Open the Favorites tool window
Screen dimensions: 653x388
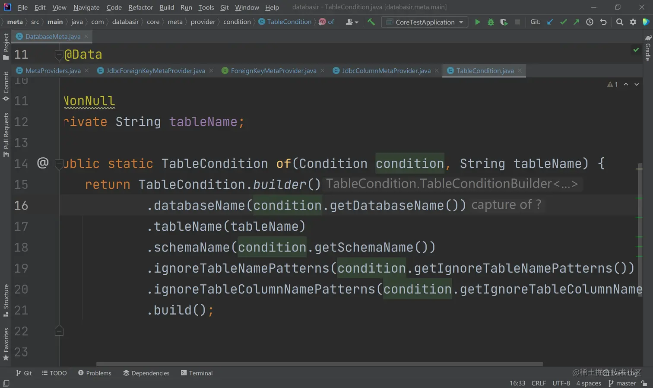pos(6,344)
